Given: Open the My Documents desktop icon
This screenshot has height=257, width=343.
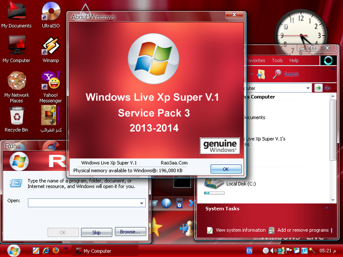Looking at the screenshot, I should tap(16, 13).
